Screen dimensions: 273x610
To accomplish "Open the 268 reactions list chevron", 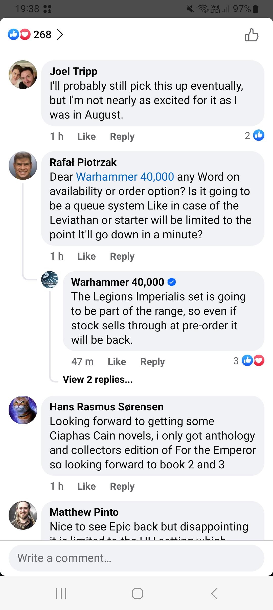I will click(x=59, y=35).
